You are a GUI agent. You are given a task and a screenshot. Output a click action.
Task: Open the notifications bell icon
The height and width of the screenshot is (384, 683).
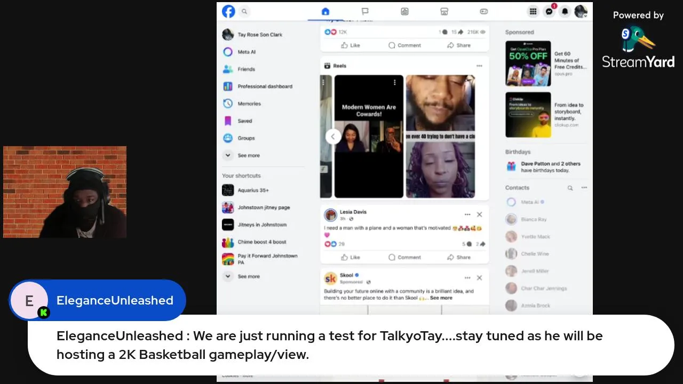pos(565,11)
